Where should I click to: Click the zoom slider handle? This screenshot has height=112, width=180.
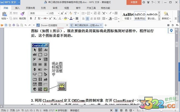tap(161, 110)
